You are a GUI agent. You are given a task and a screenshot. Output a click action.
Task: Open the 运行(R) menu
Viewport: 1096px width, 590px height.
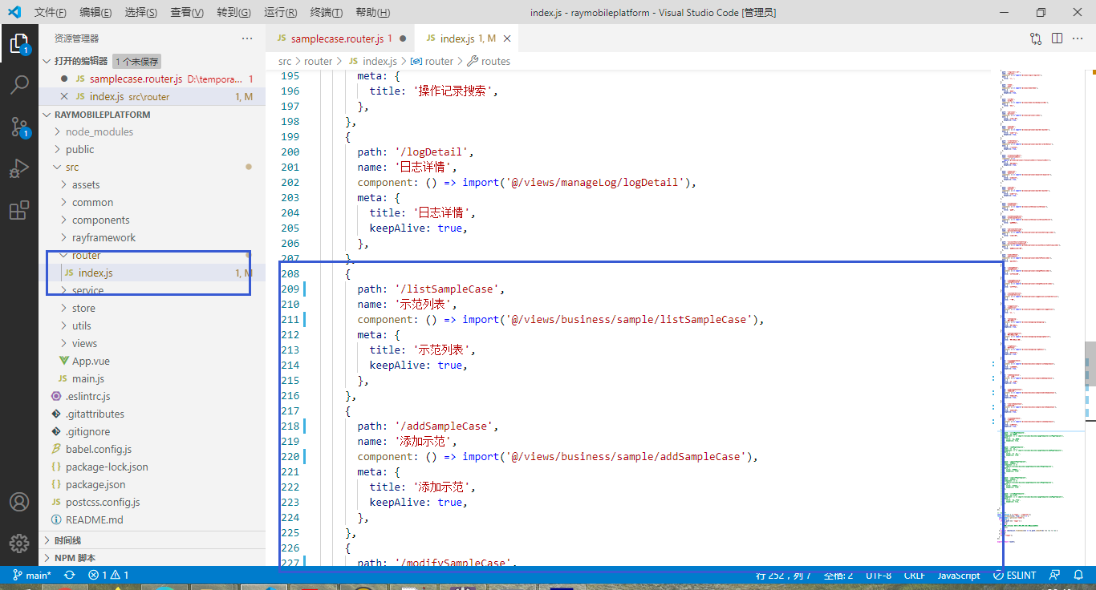point(281,13)
